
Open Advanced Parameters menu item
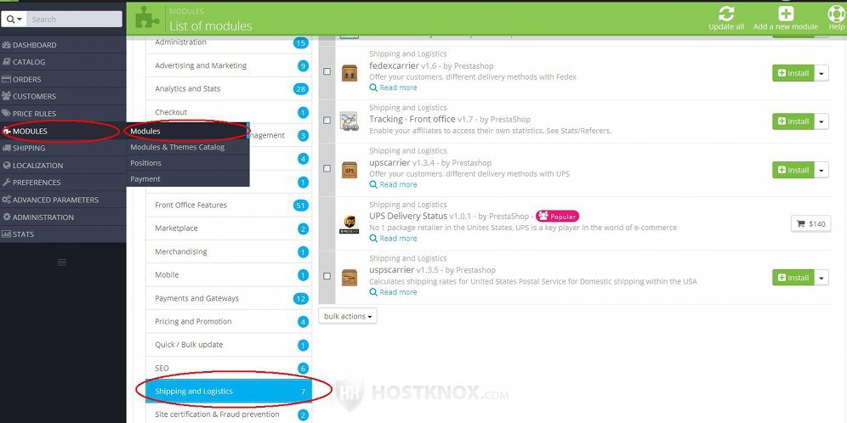tap(63, 200)
